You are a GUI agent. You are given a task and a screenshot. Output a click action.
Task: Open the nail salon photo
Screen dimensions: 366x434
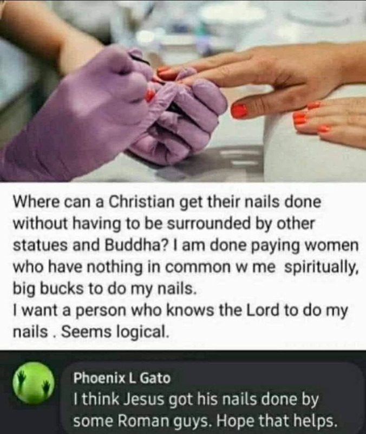tap(183, 91)
